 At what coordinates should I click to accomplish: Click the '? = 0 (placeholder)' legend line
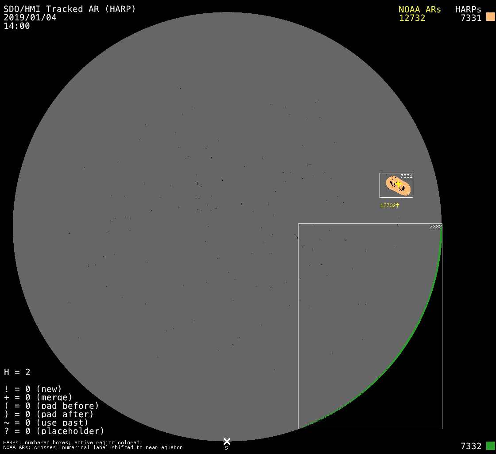(54, 431)
